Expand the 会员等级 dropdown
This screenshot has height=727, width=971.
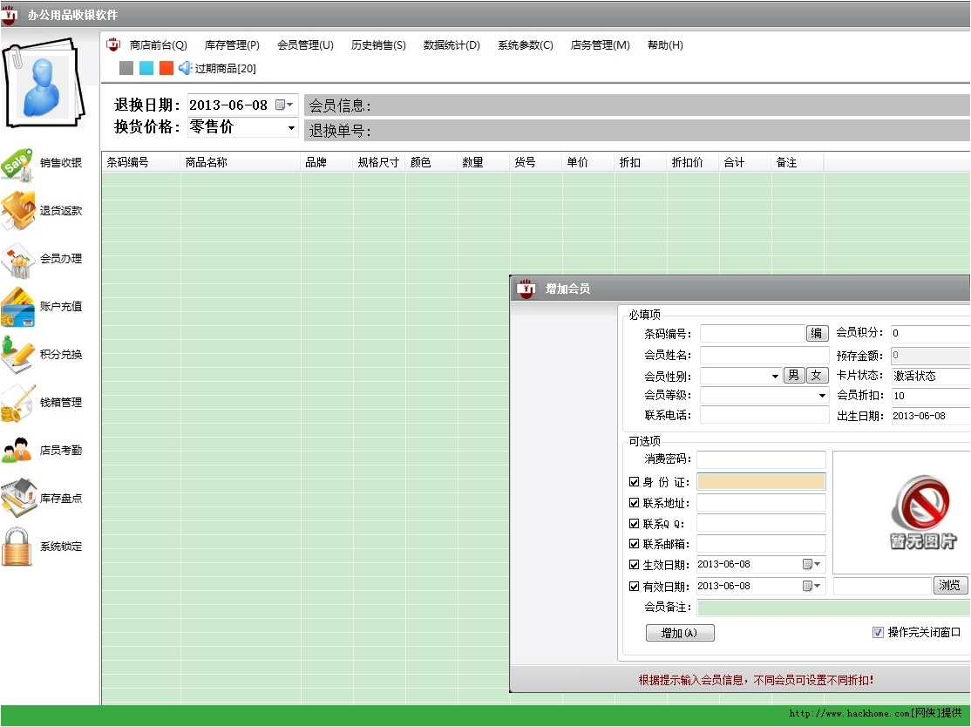coord(820,395)
